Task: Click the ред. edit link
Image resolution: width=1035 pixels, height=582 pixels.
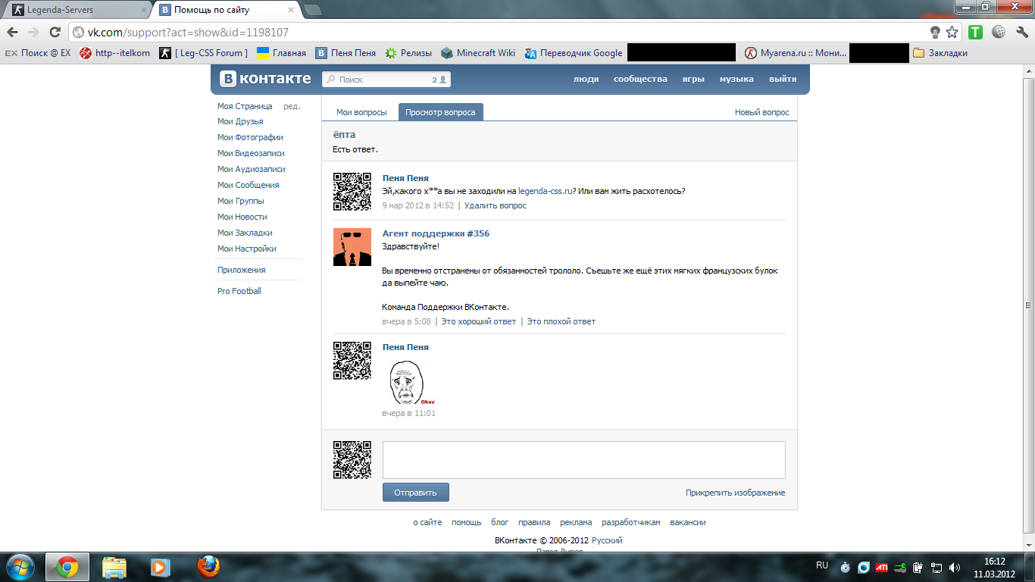Action: point(292,106)
